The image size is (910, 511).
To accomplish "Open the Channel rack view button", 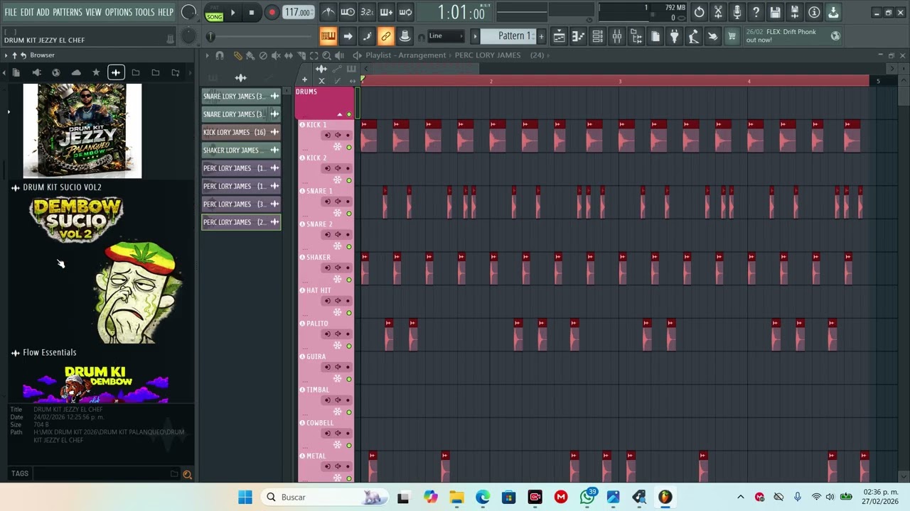I will click(598, 35).
